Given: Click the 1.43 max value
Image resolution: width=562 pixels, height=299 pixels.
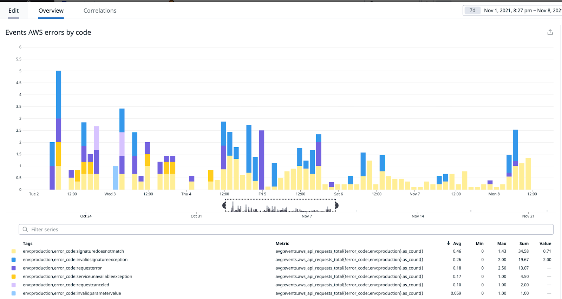Looking at the screenshot, I should point(502,251).
